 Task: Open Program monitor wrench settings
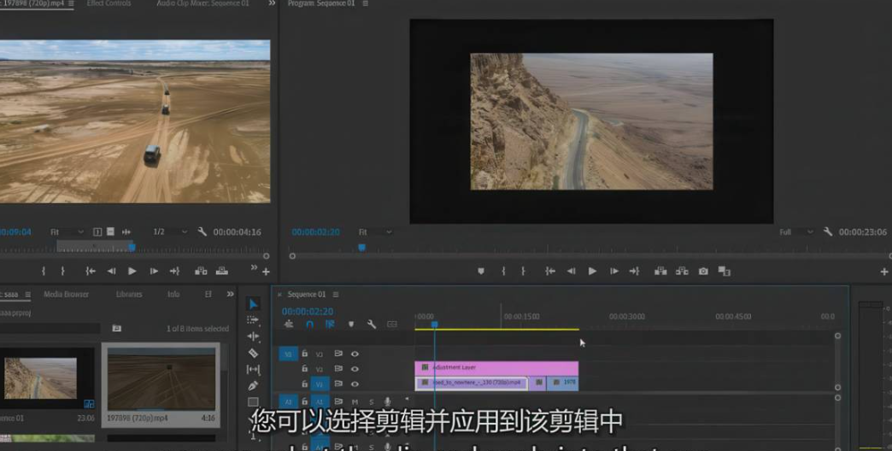(828, 231)
